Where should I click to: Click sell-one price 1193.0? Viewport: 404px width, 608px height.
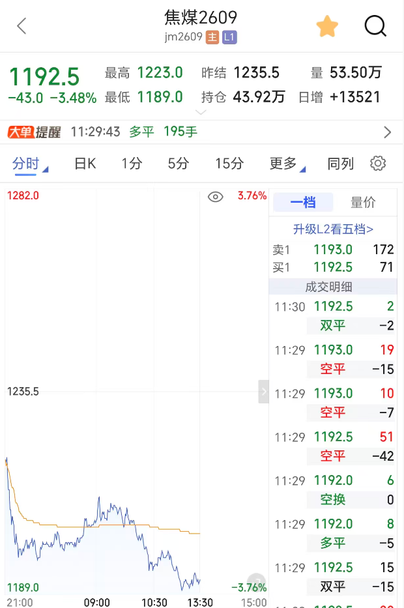pyautogui.click(x=333, y=250)
